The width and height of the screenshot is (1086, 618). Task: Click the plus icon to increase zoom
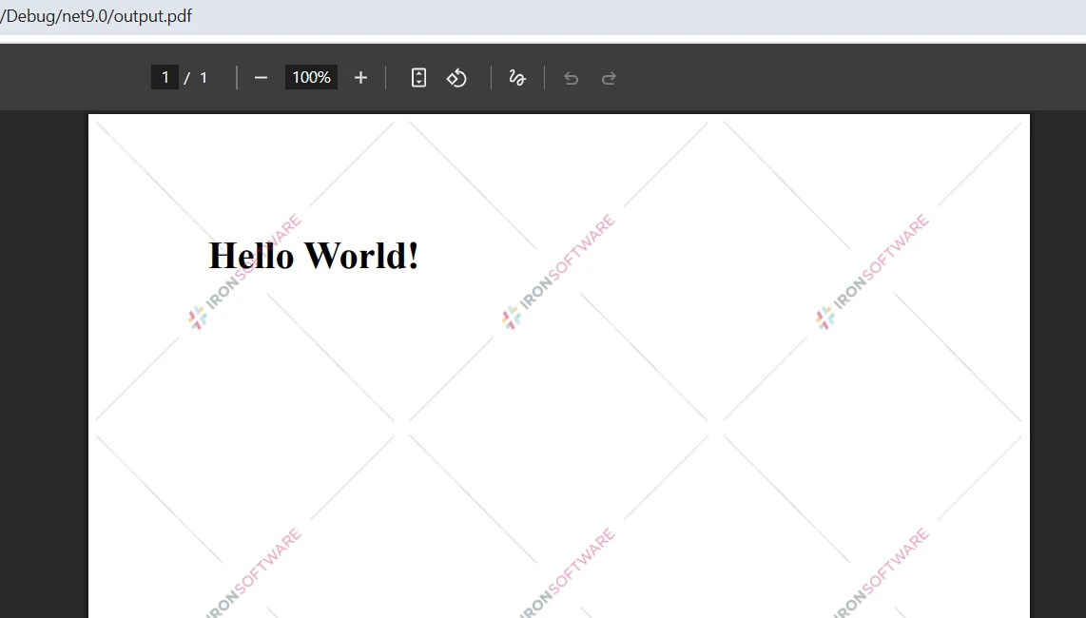point(359,77)
